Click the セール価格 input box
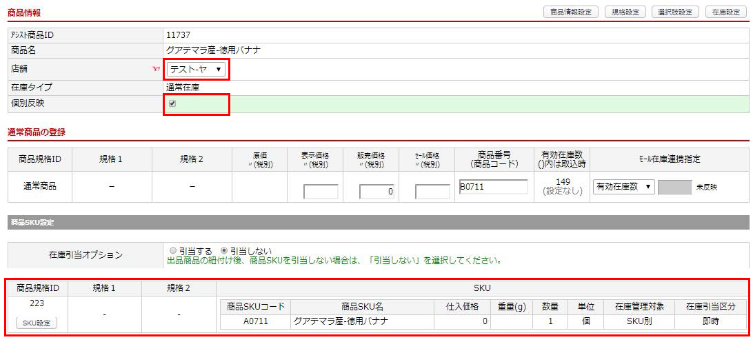This screenshot has width=753, height=342. coord(432,192)
